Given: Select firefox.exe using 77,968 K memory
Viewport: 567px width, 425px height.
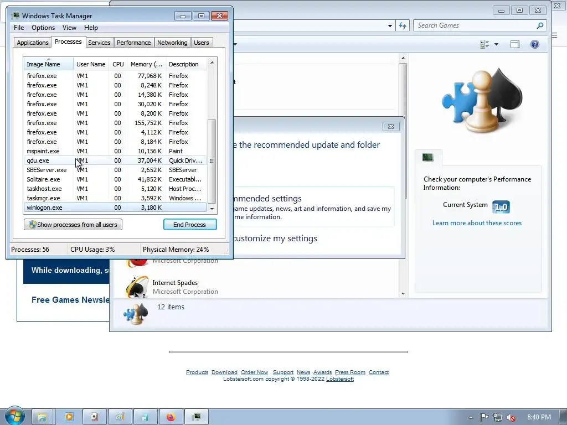Looking at the screenshot, I should [115, 76].
